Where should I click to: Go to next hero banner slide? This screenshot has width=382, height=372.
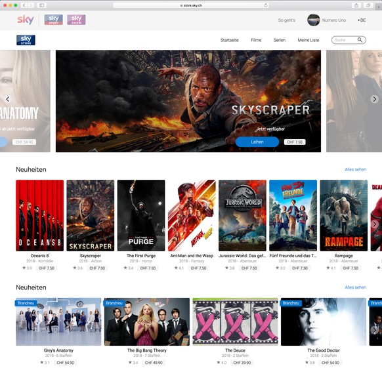click(374, 99)
